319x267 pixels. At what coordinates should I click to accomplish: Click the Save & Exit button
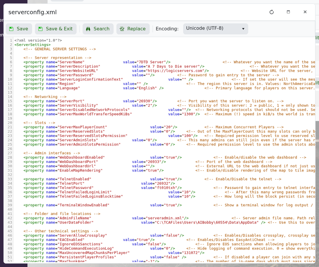pos(56,29)
